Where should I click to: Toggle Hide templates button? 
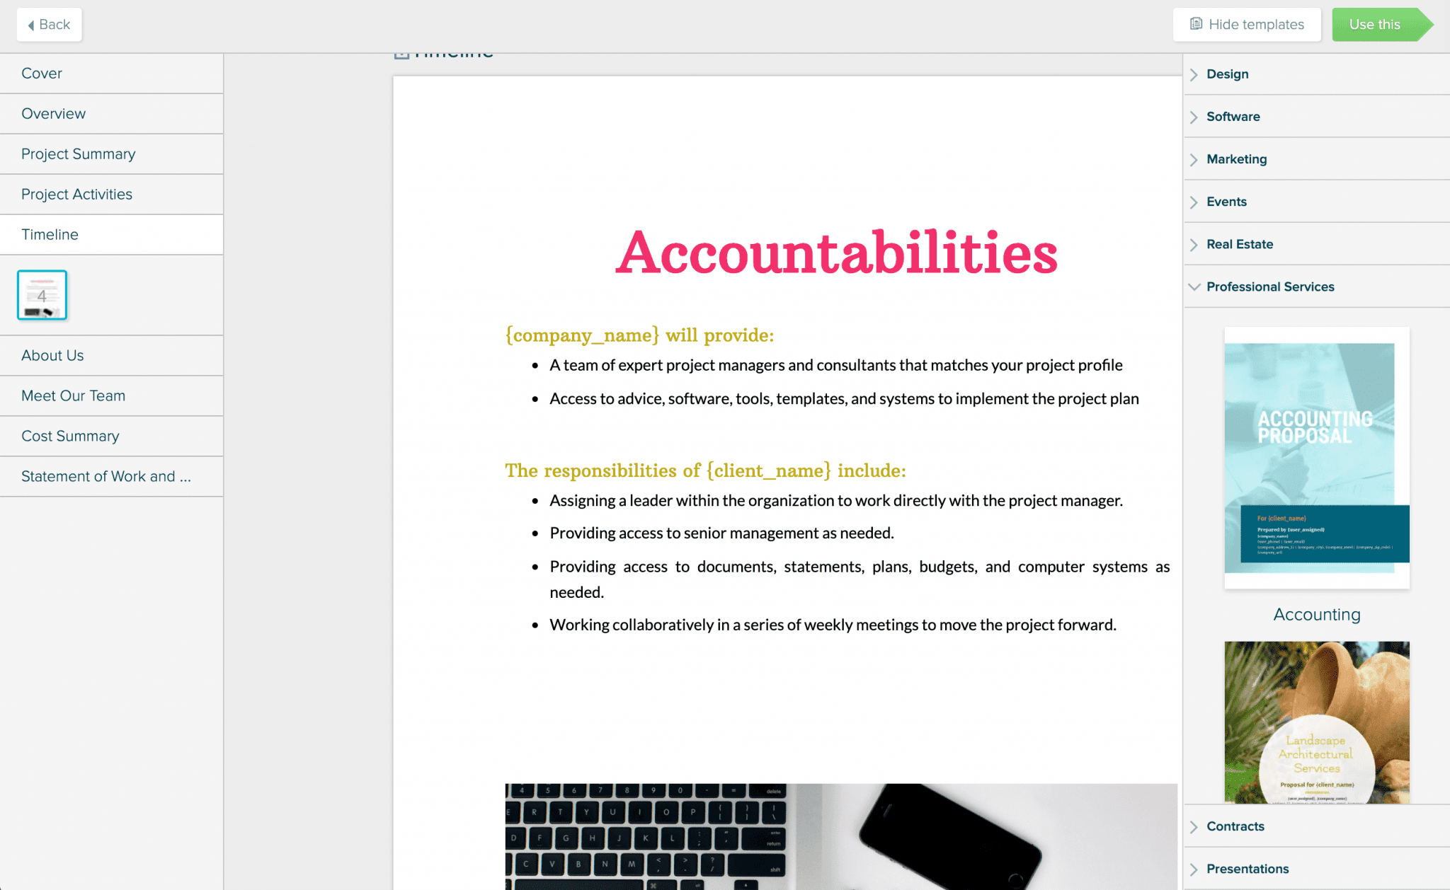tap(1248, 24)
